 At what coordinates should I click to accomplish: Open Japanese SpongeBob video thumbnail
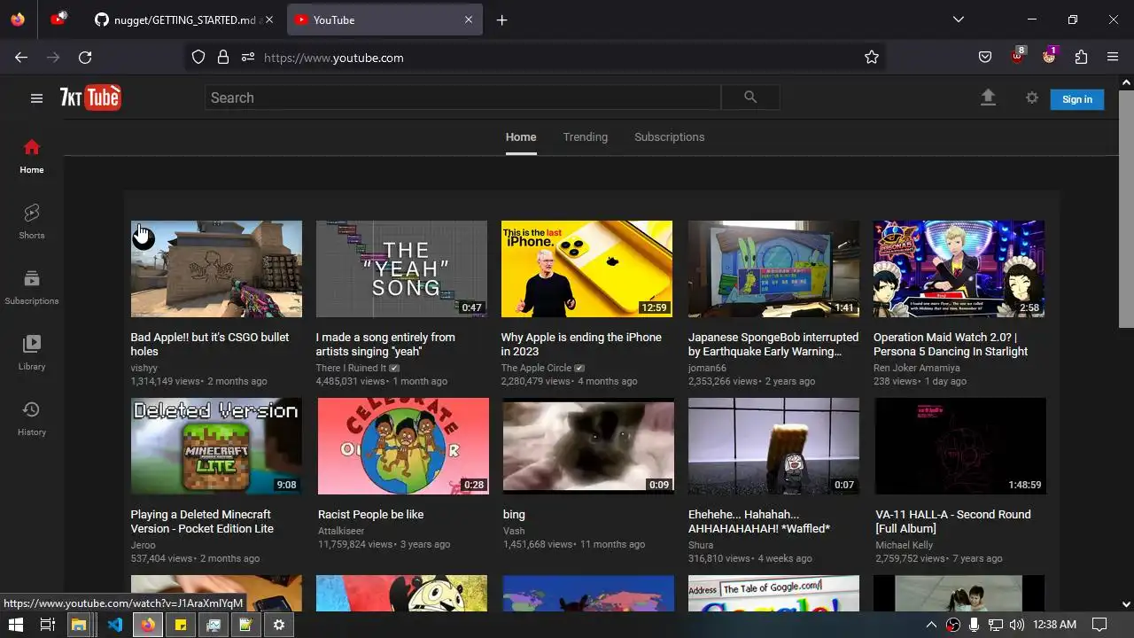[773, 268]
